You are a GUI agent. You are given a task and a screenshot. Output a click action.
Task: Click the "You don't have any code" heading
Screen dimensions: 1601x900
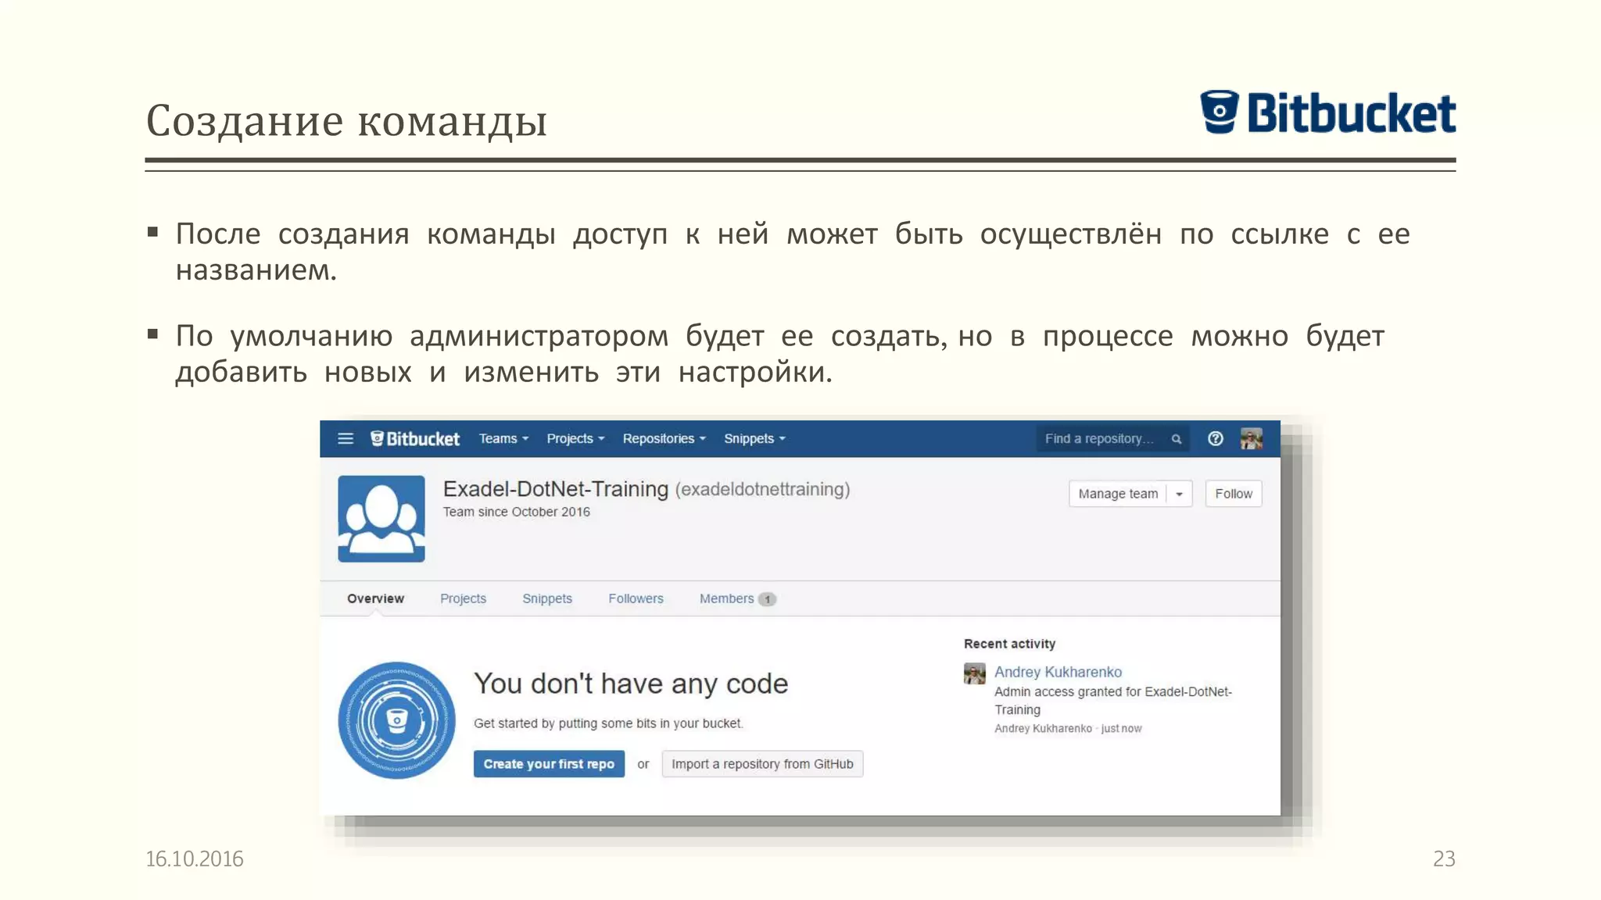coord(631,684)
